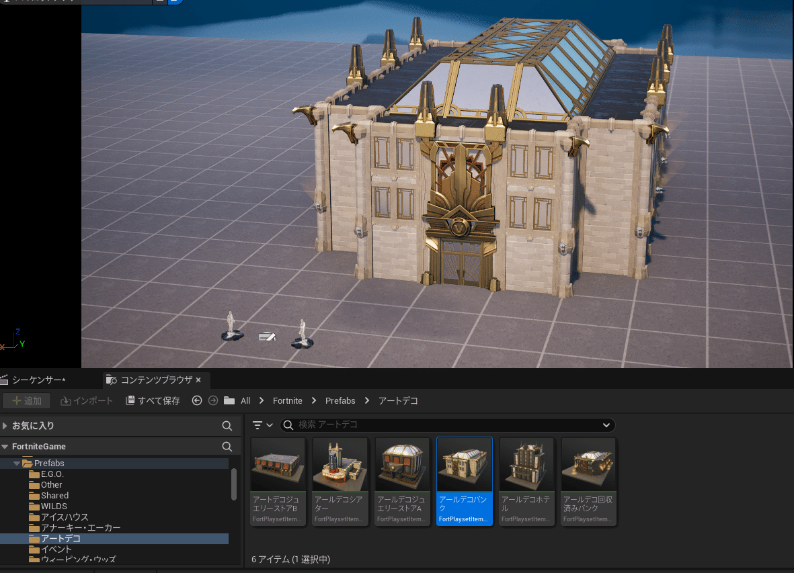Navigate to Prefabs in breadcrumb path
This screenshot has width=794, height=573.
tap(340, 400)
